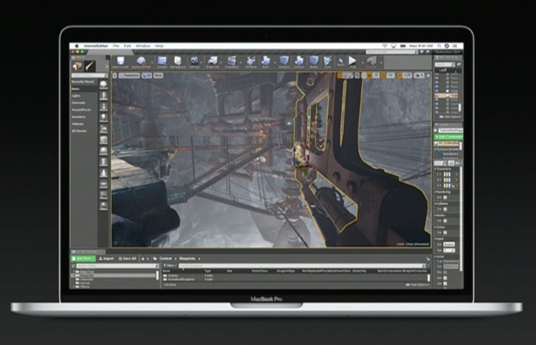Click the Build toolbar icon
This screenshot has width=536, height=345.
click(x=265, y=62)
